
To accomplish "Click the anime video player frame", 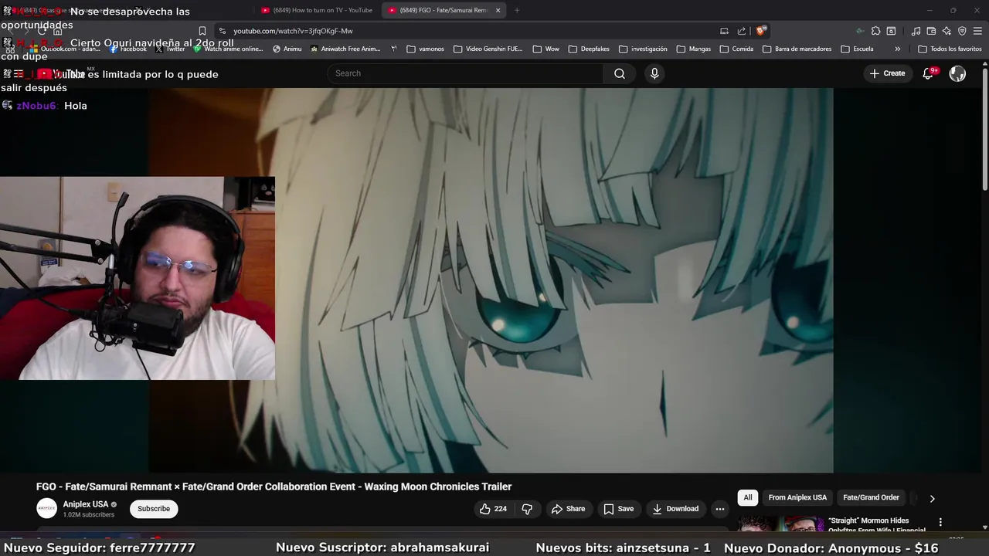I will tap(491, 280).
